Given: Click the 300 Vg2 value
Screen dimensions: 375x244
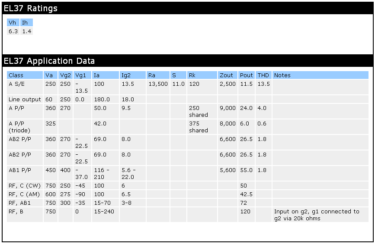Looking at the screenshot, I should tap(66, 203).
